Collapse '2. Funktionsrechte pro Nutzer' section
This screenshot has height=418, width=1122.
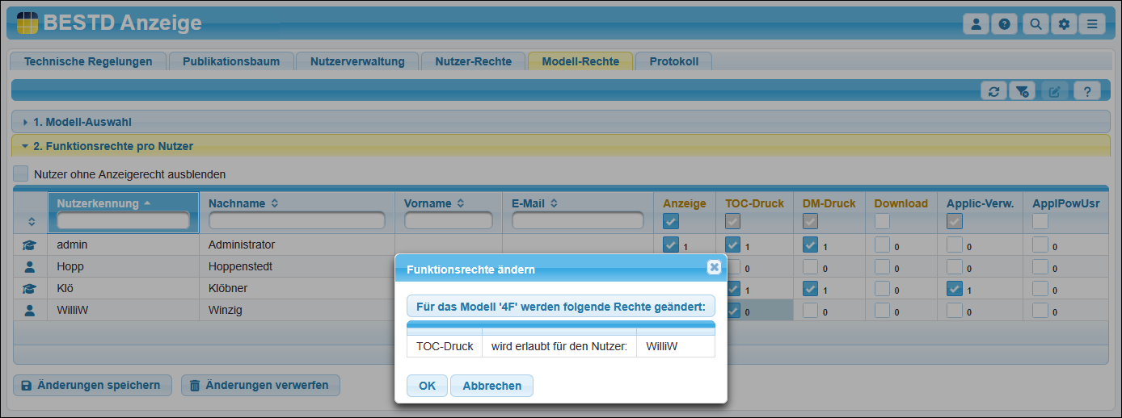point(112,146)
